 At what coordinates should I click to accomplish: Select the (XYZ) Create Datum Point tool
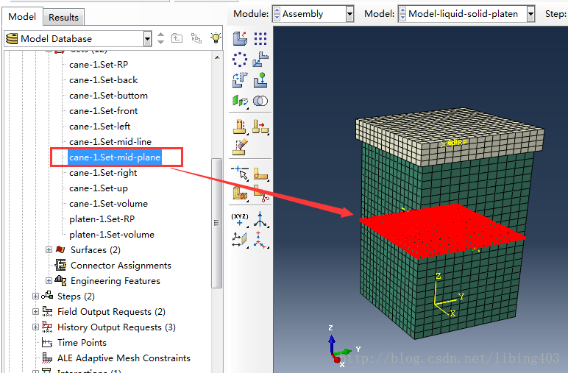(x=240, y=219)
